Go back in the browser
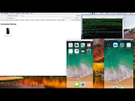This screenshot has height=101, width=135. [1, 18]
